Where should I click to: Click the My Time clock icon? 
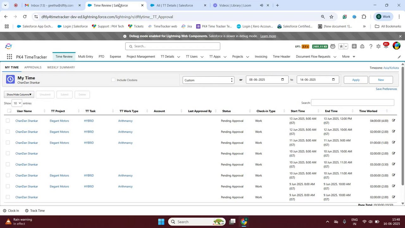[10, 79]
